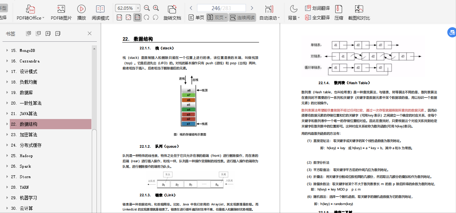456x213 pixels.
Task: Zoom in with the plus magnifier
Action: point(156,8)
